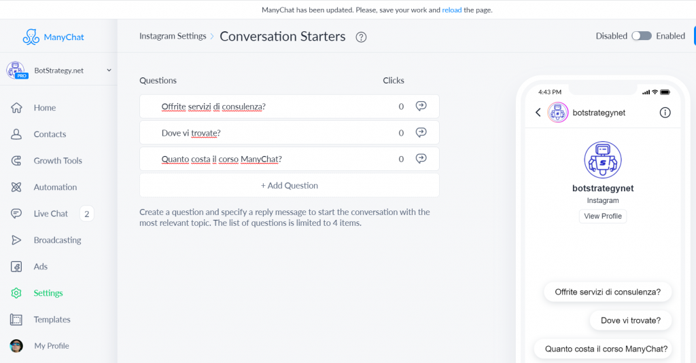This screenshot has height=363, width=696.
Task: Click the large robot profile picture in preview
Action: [x=603, y=160]
